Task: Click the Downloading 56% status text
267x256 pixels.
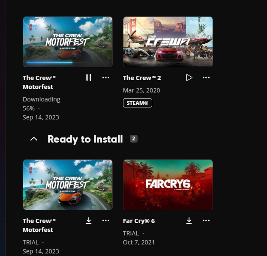Action: point(42,104)
